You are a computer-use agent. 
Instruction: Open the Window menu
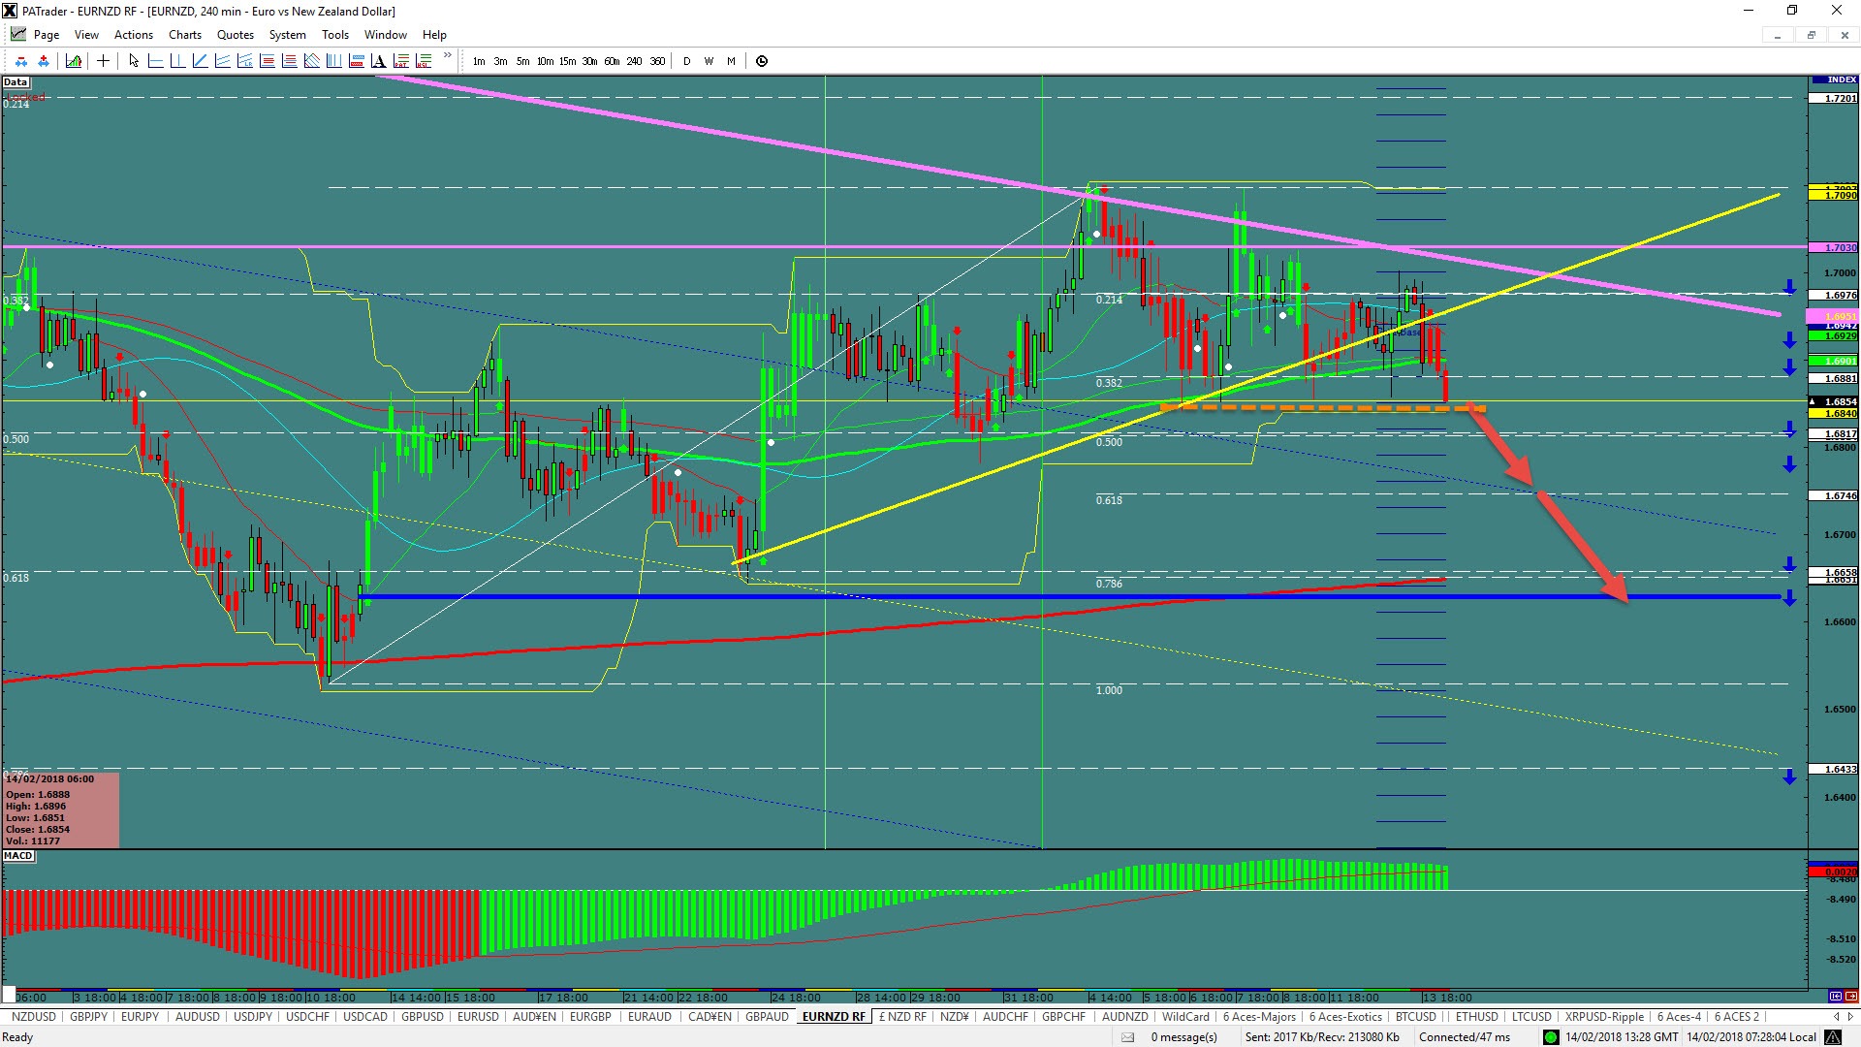(x=386, y=35)
